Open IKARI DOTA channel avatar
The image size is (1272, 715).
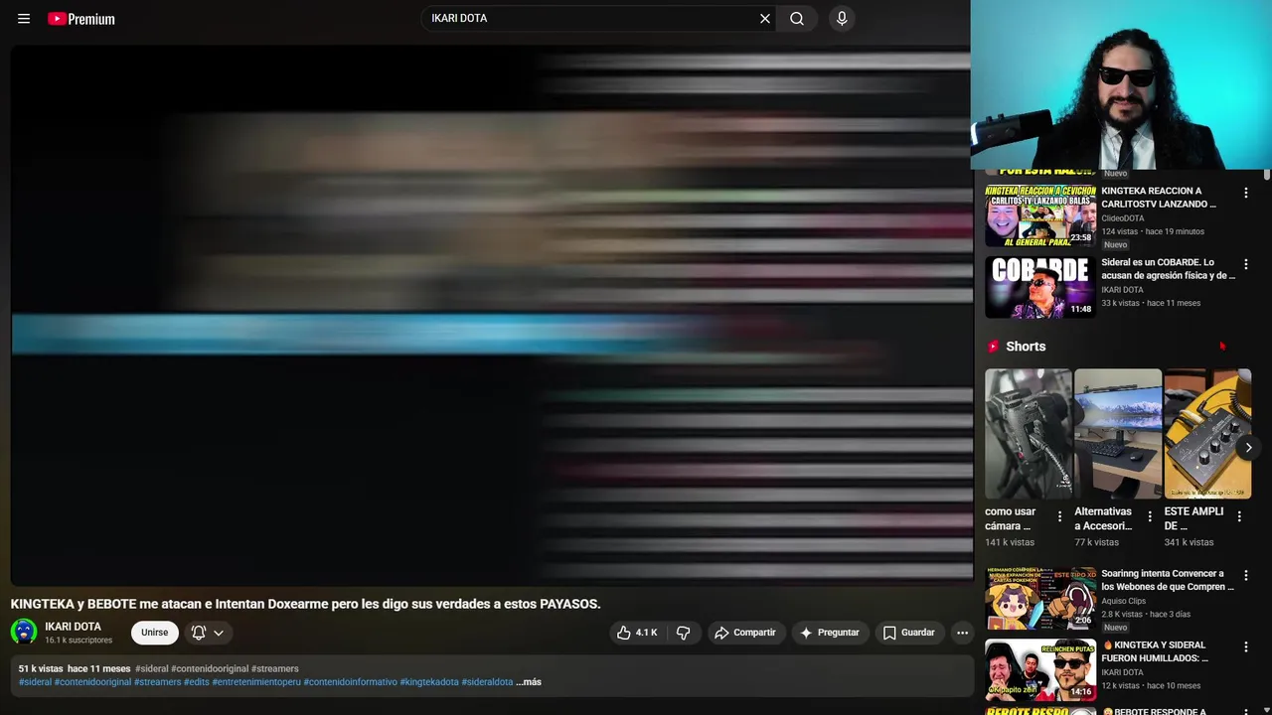[24, 632]
